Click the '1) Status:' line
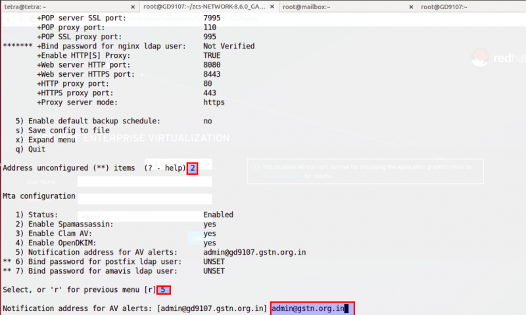Image resolution: width=526 pixels, height=315 pixels. [x=37, y=215]
